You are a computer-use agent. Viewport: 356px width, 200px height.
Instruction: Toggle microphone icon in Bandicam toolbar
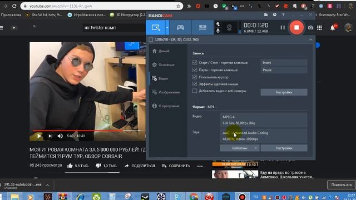pos(218,31)
